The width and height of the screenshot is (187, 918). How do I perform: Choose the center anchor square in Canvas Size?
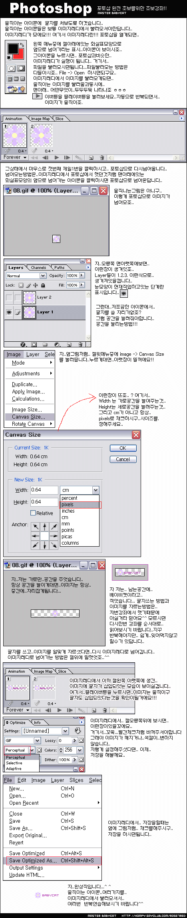(45, 536)
